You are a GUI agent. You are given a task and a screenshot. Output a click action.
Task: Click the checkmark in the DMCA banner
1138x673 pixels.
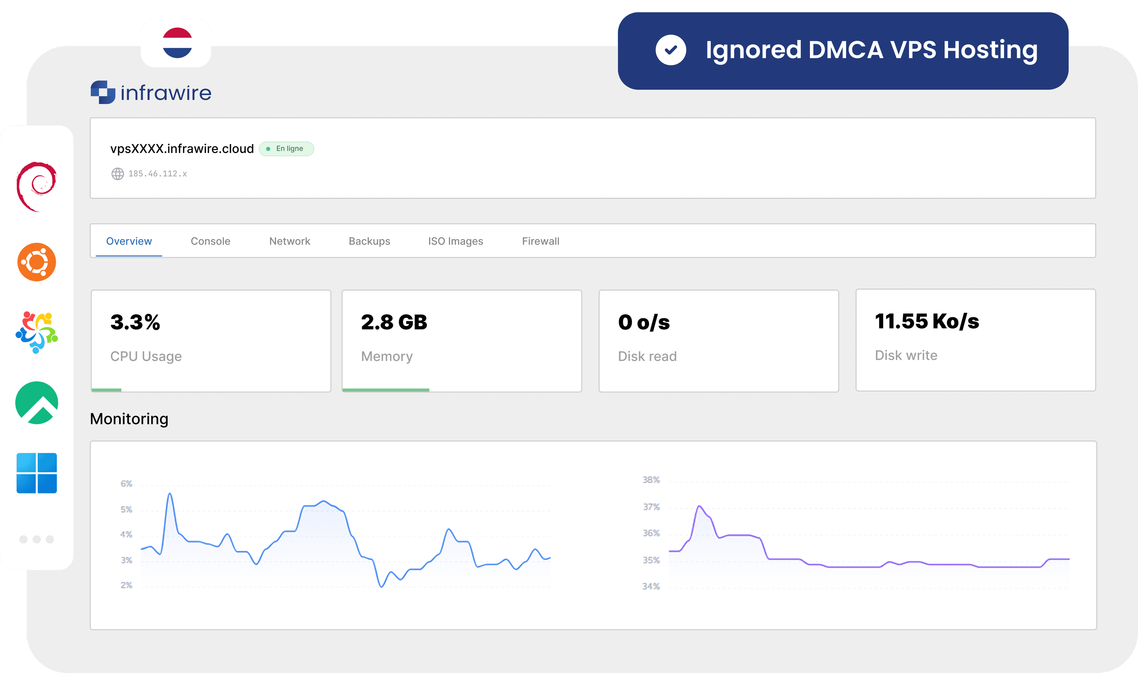[x=672, y=51]
